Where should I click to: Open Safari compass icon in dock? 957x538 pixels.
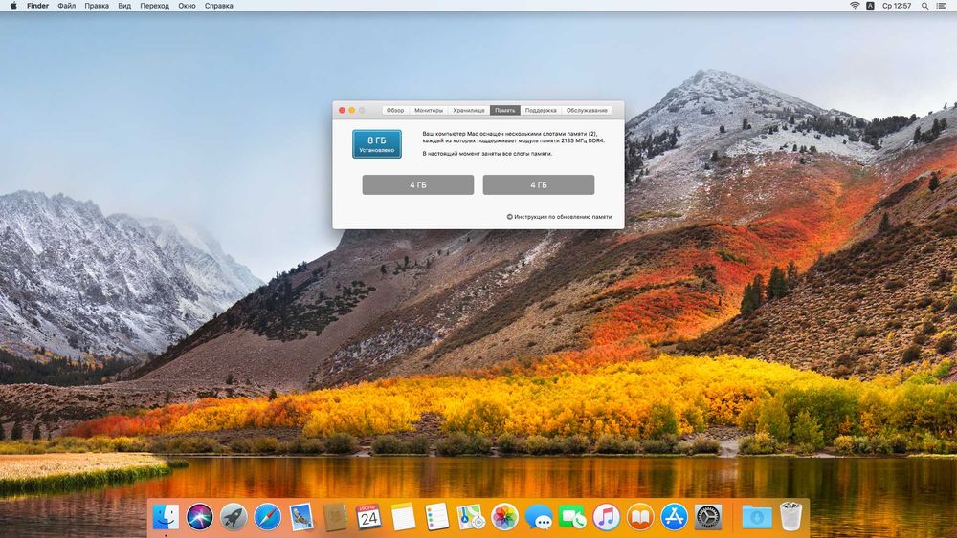(267, 517)
